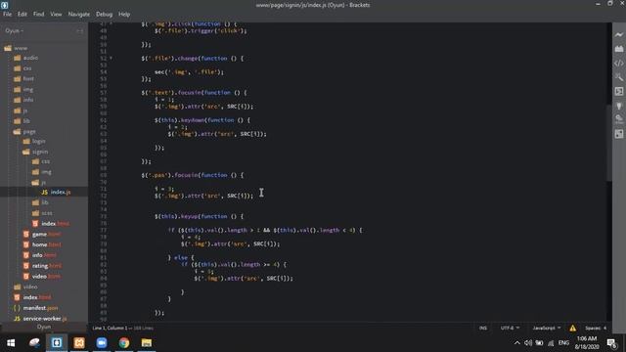The image size is (626, 352).
Task: Open the Navigate menu
Action: tap(79, 14)
